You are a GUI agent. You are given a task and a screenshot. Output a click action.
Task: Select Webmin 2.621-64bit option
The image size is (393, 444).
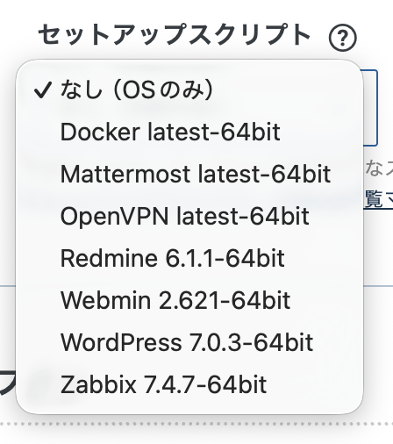click(x=189, y=300)
